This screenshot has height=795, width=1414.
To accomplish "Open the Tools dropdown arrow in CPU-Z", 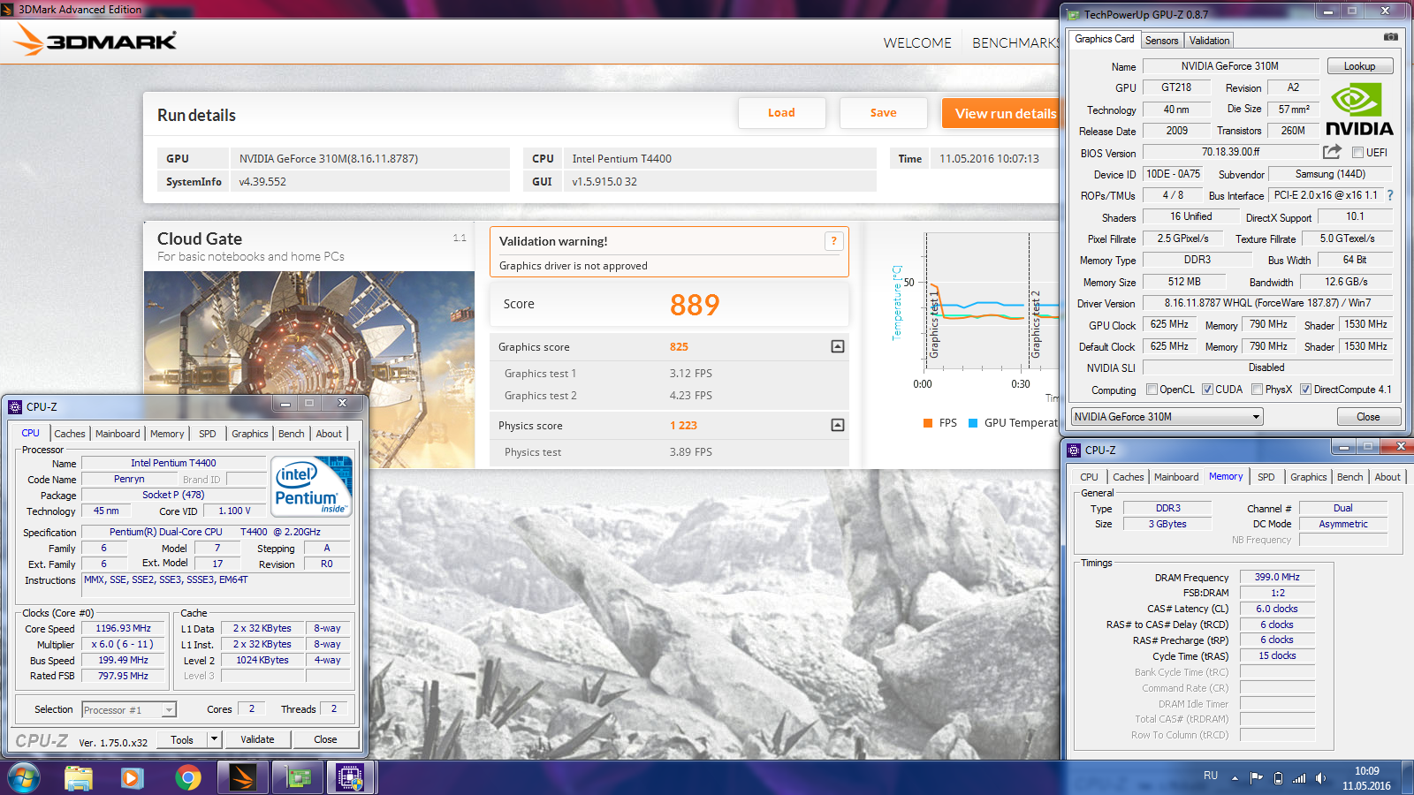I will pos(214,738).
